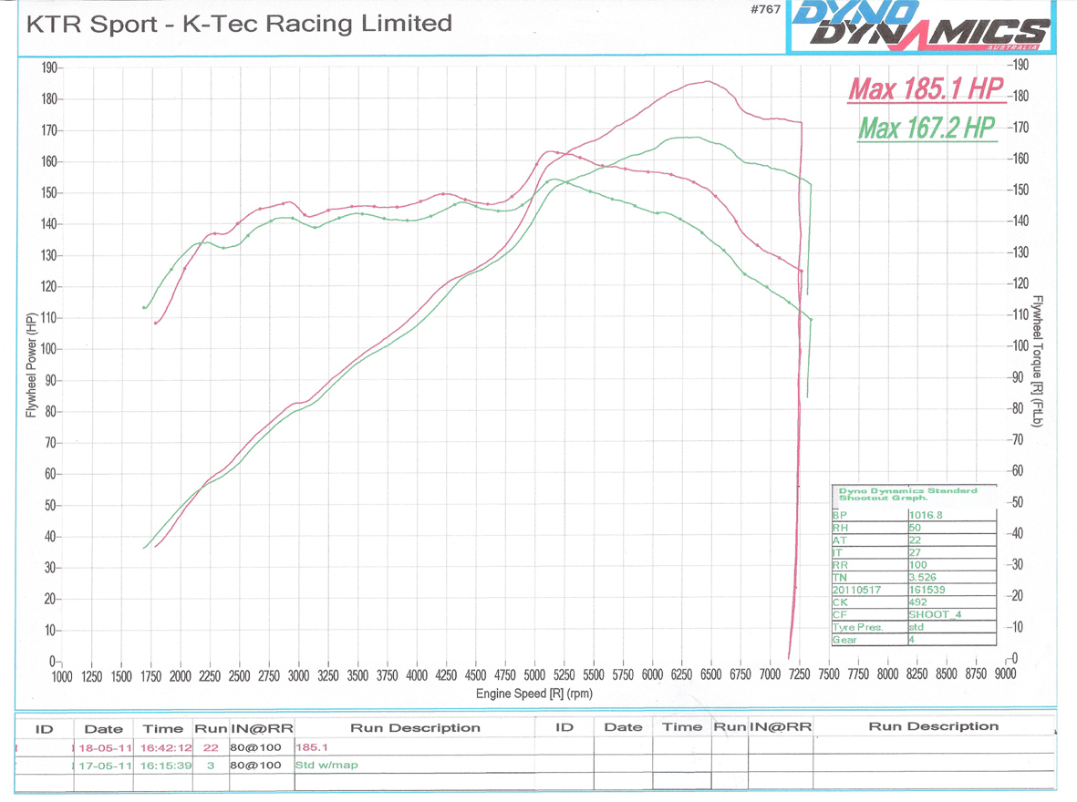Click the "20110517" date code

856,590
